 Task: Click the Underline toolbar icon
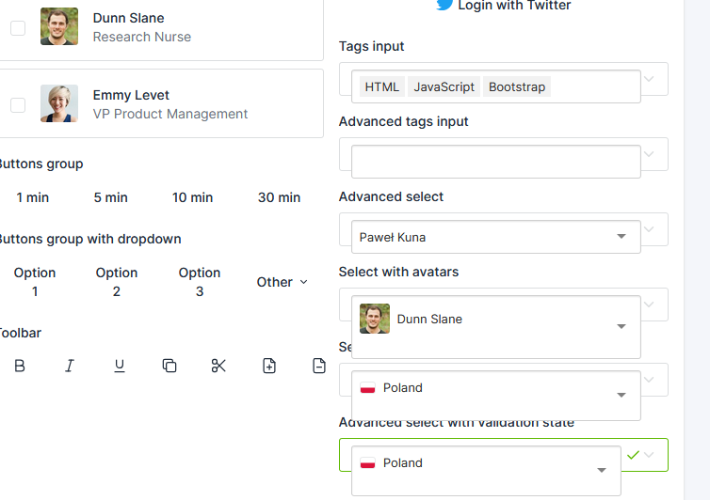point(120,366)
